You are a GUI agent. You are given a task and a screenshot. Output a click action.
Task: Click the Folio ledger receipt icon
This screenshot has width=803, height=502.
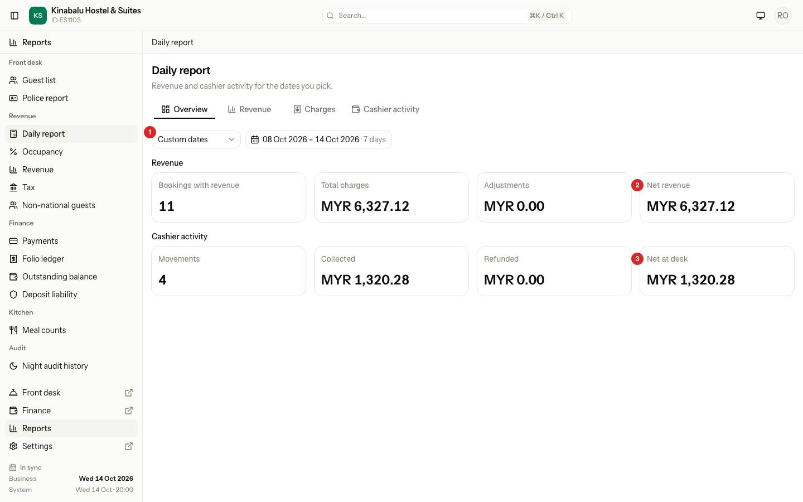pos(13,259)
